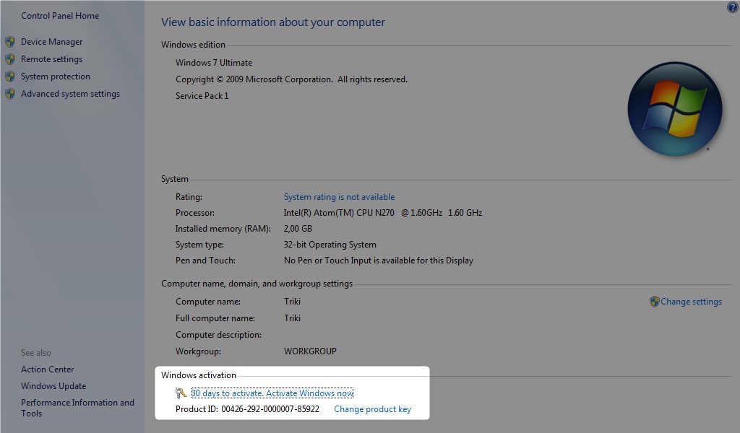The image size is (740, 433).
Task: Click the shield icon beside Advanced system settings
Action: pyautogui.click(x=10, y=95)
